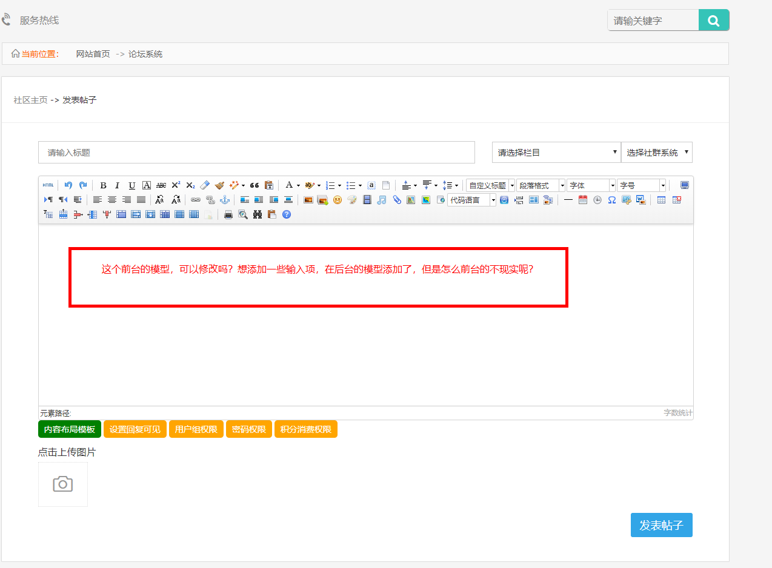Screen dimensions: 772x568
Task: Insert an emoticon with the smiley icon
Action: coord(338,200)
